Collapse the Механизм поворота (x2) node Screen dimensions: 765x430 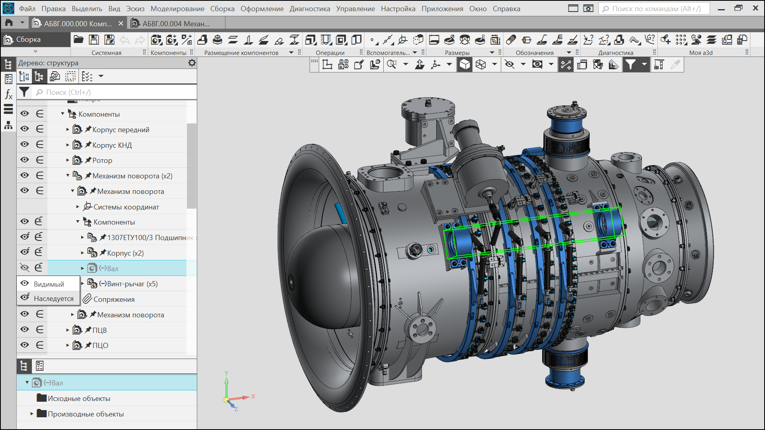(x=68, y=176)
